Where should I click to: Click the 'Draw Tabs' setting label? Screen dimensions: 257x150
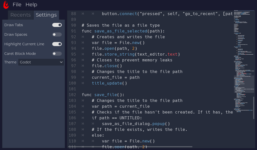click(14, 25)
